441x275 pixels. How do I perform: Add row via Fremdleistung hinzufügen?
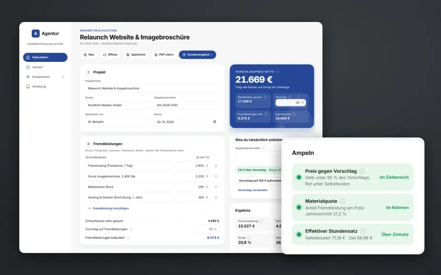click(x=108, y=208)
